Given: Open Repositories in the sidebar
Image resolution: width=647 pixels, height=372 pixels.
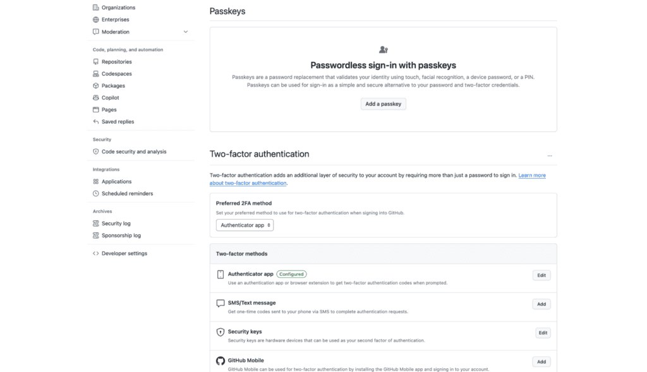Looking at the screenshot, I should tap(116, 62).
